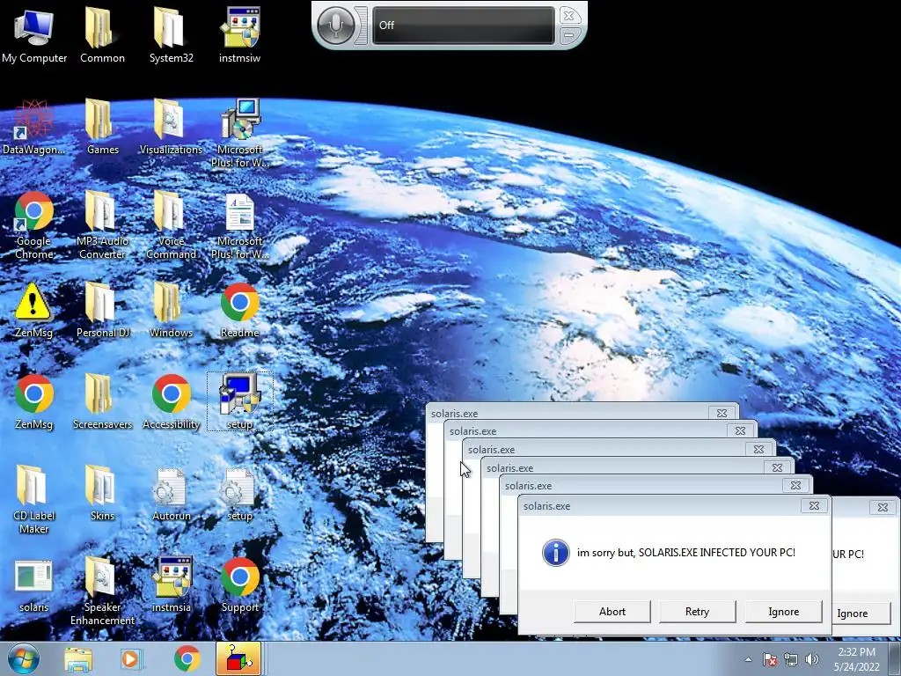Viewport: 901px width, 676px height.
Task: Click Retry in the solaris.exe dialog
Action: (x=697, y=612)
